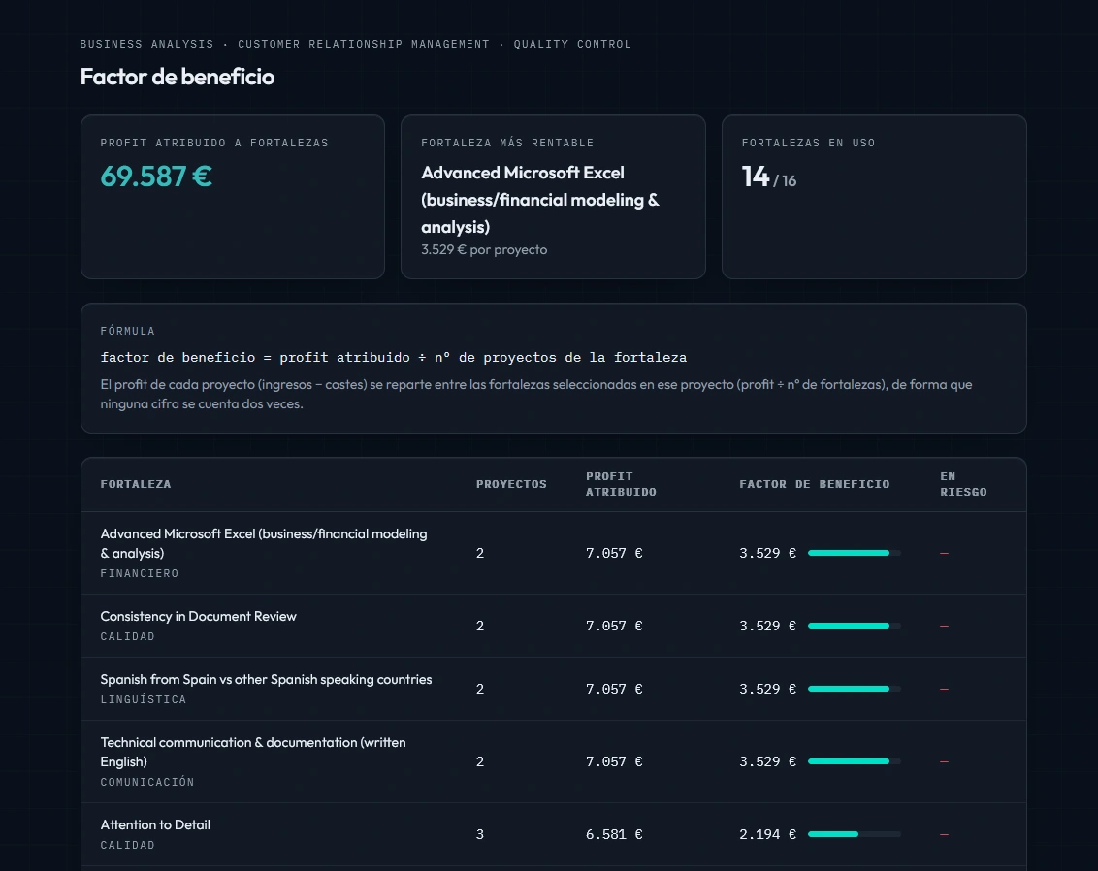The height and width of the screenshot is (871, 1098).
Task: Click the En Riesgo column header
Action: click(x=963, y=484)
